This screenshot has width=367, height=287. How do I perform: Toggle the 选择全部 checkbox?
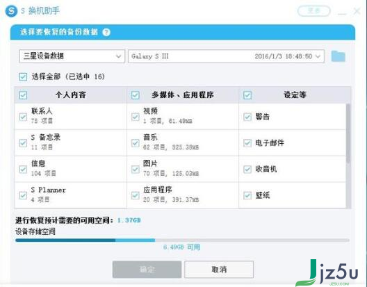tap(23, 76)
